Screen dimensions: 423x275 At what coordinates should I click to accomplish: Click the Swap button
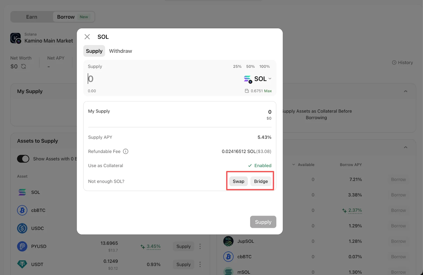(x=238, y=181)
